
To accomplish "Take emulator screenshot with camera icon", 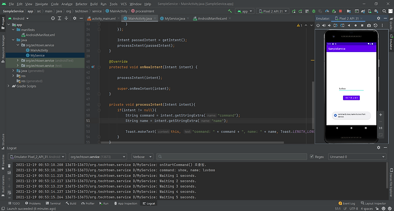I will (369, 25).
